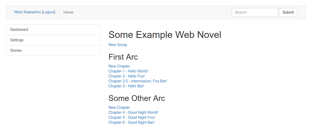The width and height of the screenshot is (316, 136).
Task: Click the First Arc heading
Action: pos(123,57)
